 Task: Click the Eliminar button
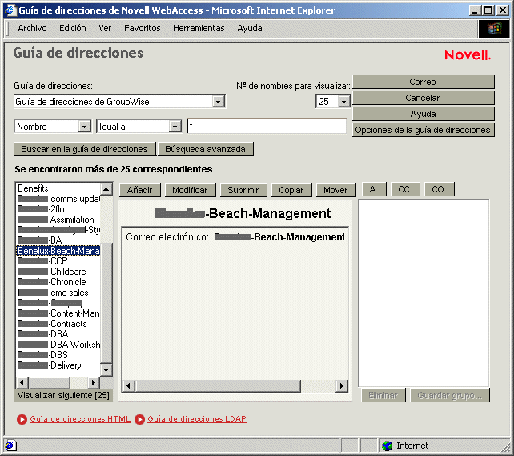tap(383, 395)
